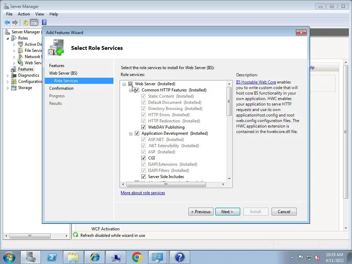This screenshot has height=264, width=352.
Task: Open the View menu
Action: click(x=40, y=14)
